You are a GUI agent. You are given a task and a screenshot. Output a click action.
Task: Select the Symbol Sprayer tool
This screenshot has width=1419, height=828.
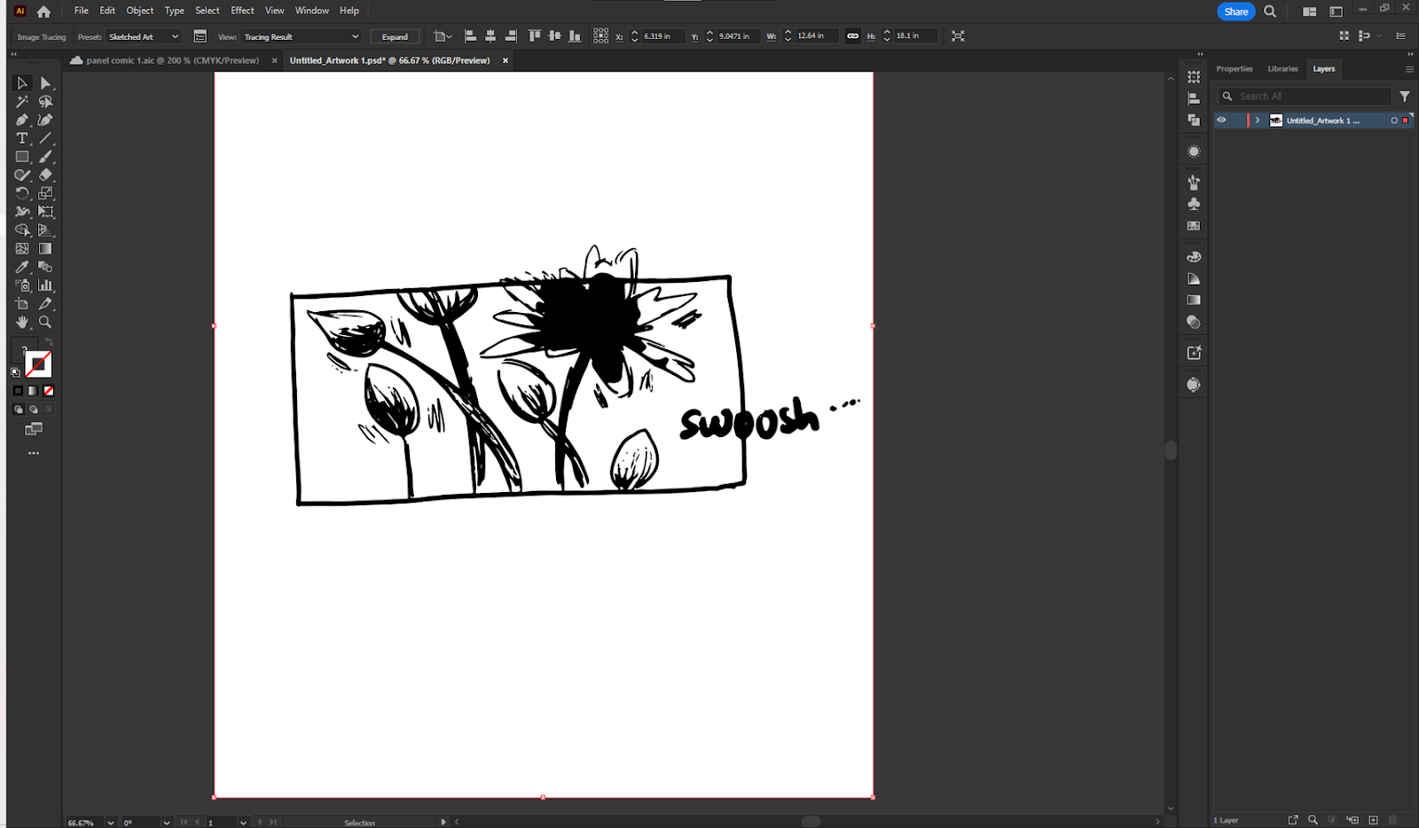pos(22,285)
